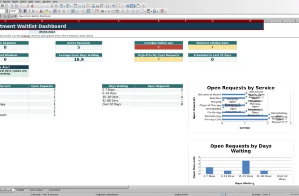Click the Delete Decimal Place icon
The width and height of the screenshot is (299, 196).
(127, 11)
